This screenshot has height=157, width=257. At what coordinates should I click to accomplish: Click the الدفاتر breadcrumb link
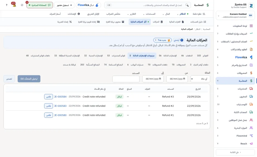click(198, 29)
